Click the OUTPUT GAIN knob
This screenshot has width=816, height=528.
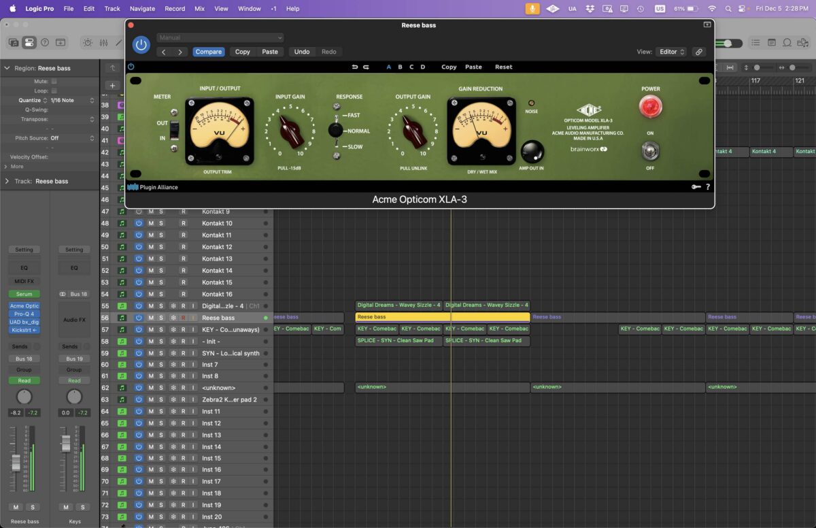(x=413, y=131)
